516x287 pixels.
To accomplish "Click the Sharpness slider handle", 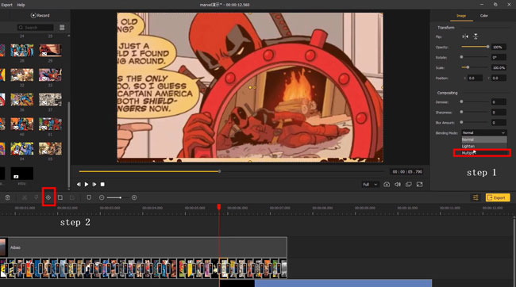I will point(461,112).
